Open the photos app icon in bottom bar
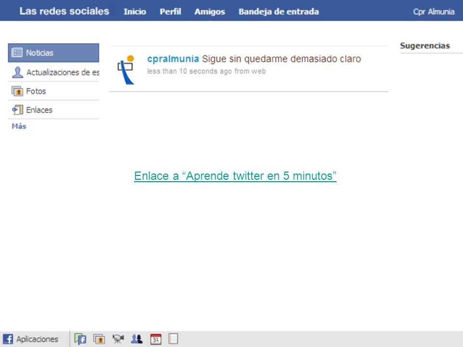Viewport: 463px width, 347px height. [x=99, y=339]
